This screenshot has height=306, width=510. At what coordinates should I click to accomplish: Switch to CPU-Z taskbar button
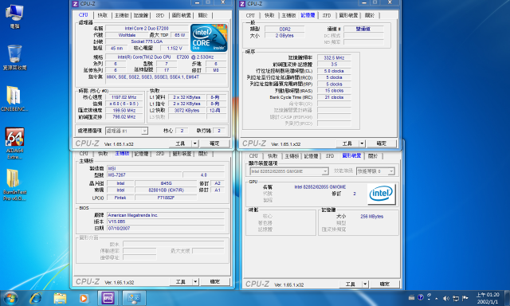click(108, 298)
